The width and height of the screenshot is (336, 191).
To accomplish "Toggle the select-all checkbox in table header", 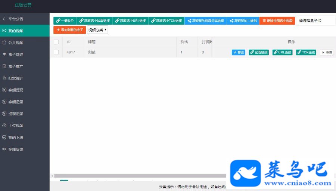I will click(x=56, y=42).
